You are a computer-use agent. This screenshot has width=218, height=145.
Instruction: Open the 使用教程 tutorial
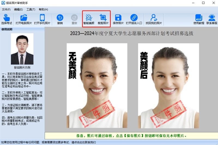199,19
